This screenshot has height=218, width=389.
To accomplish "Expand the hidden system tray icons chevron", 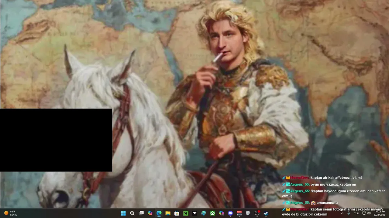I will tap(342, 213).
